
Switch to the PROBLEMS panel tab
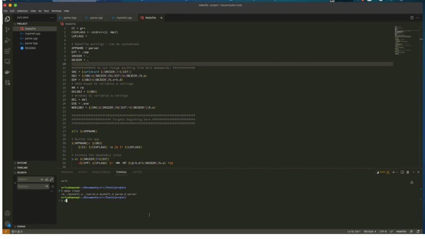[67, 172]
